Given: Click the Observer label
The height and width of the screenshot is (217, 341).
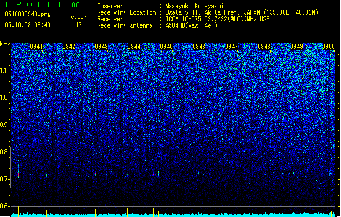Looking at the screenshot, I should (110, 6).
